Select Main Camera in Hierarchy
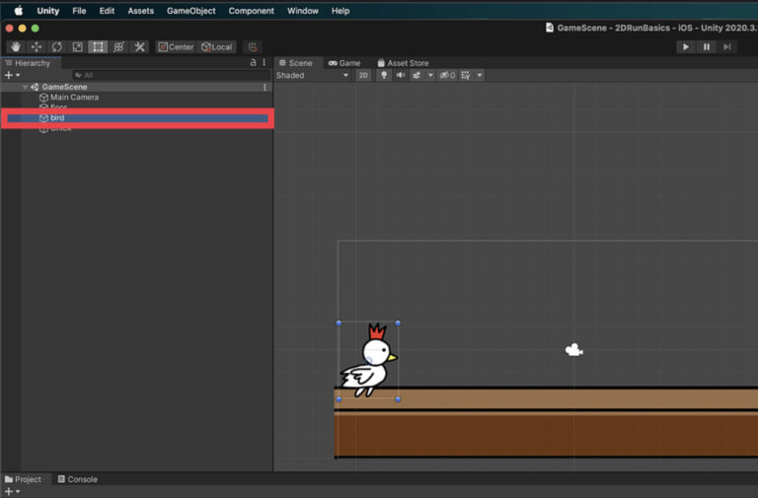758x498 pixels. (74, 97)
